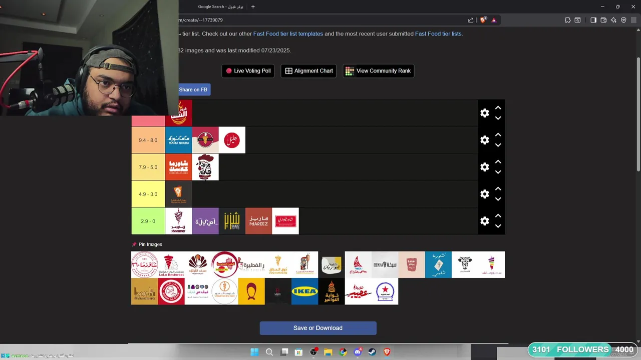Image resolution: width=641 pixels, height=360 pixels.
Task: Open Google Chrome from the taskbar
Action: [x=343, y=352]
